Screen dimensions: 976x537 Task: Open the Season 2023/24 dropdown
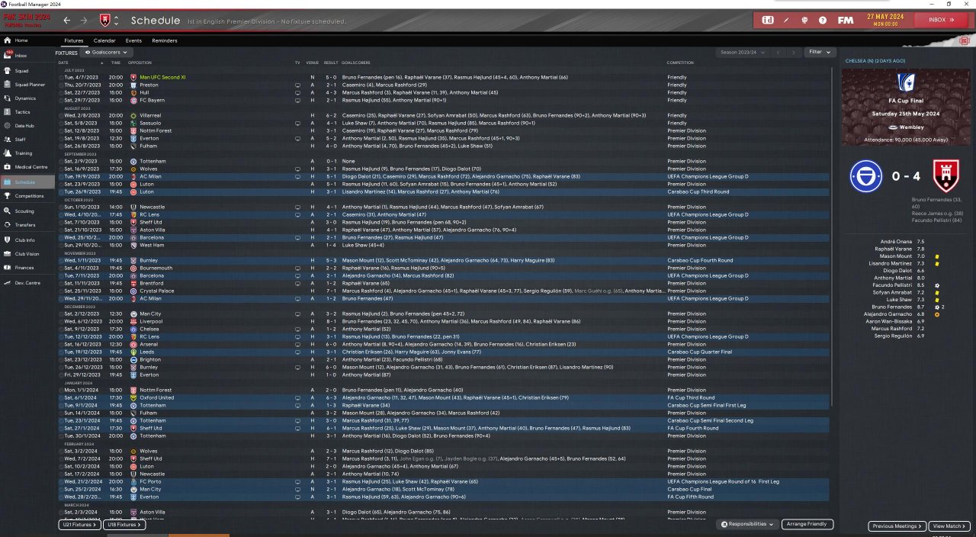[x=743, y=52]
